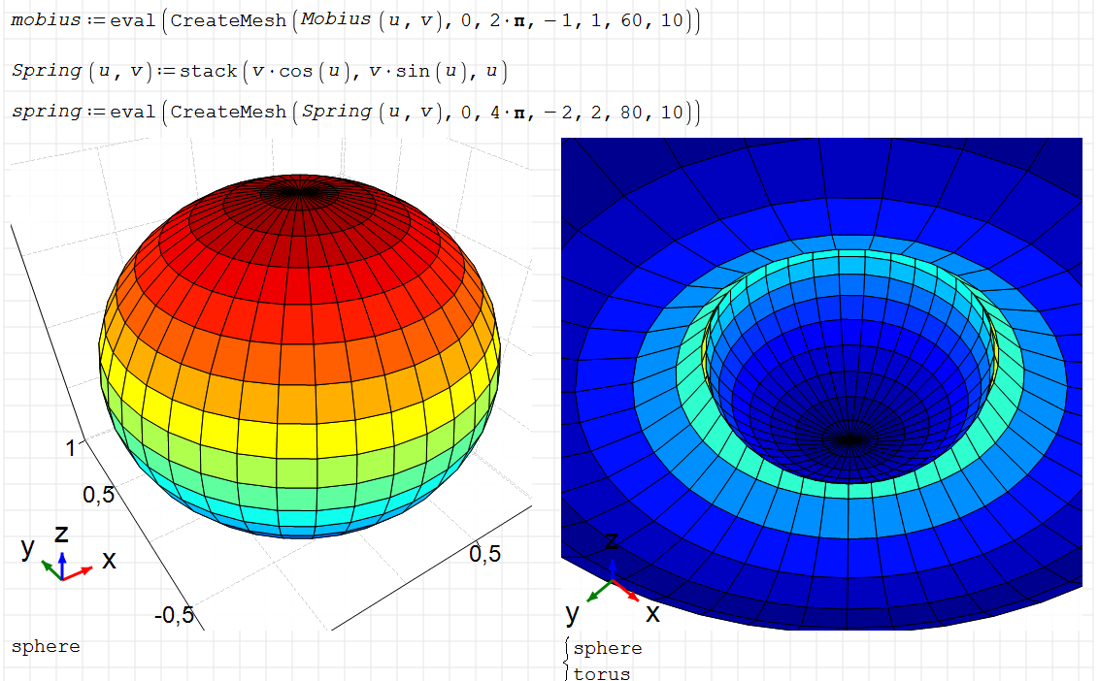Click the center of the mesh hole in the right plot

pos(849,438)
